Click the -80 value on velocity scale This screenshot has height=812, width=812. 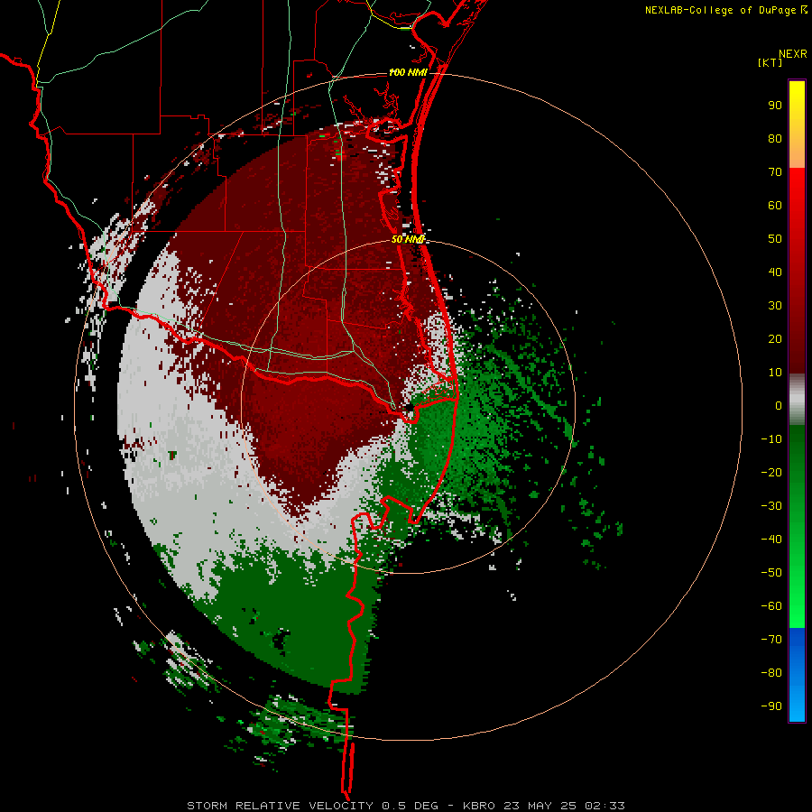[771, 673]
